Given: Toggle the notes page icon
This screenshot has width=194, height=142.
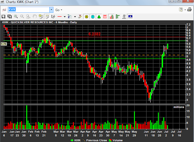Looking at the screenshot, I should (47, 17).
